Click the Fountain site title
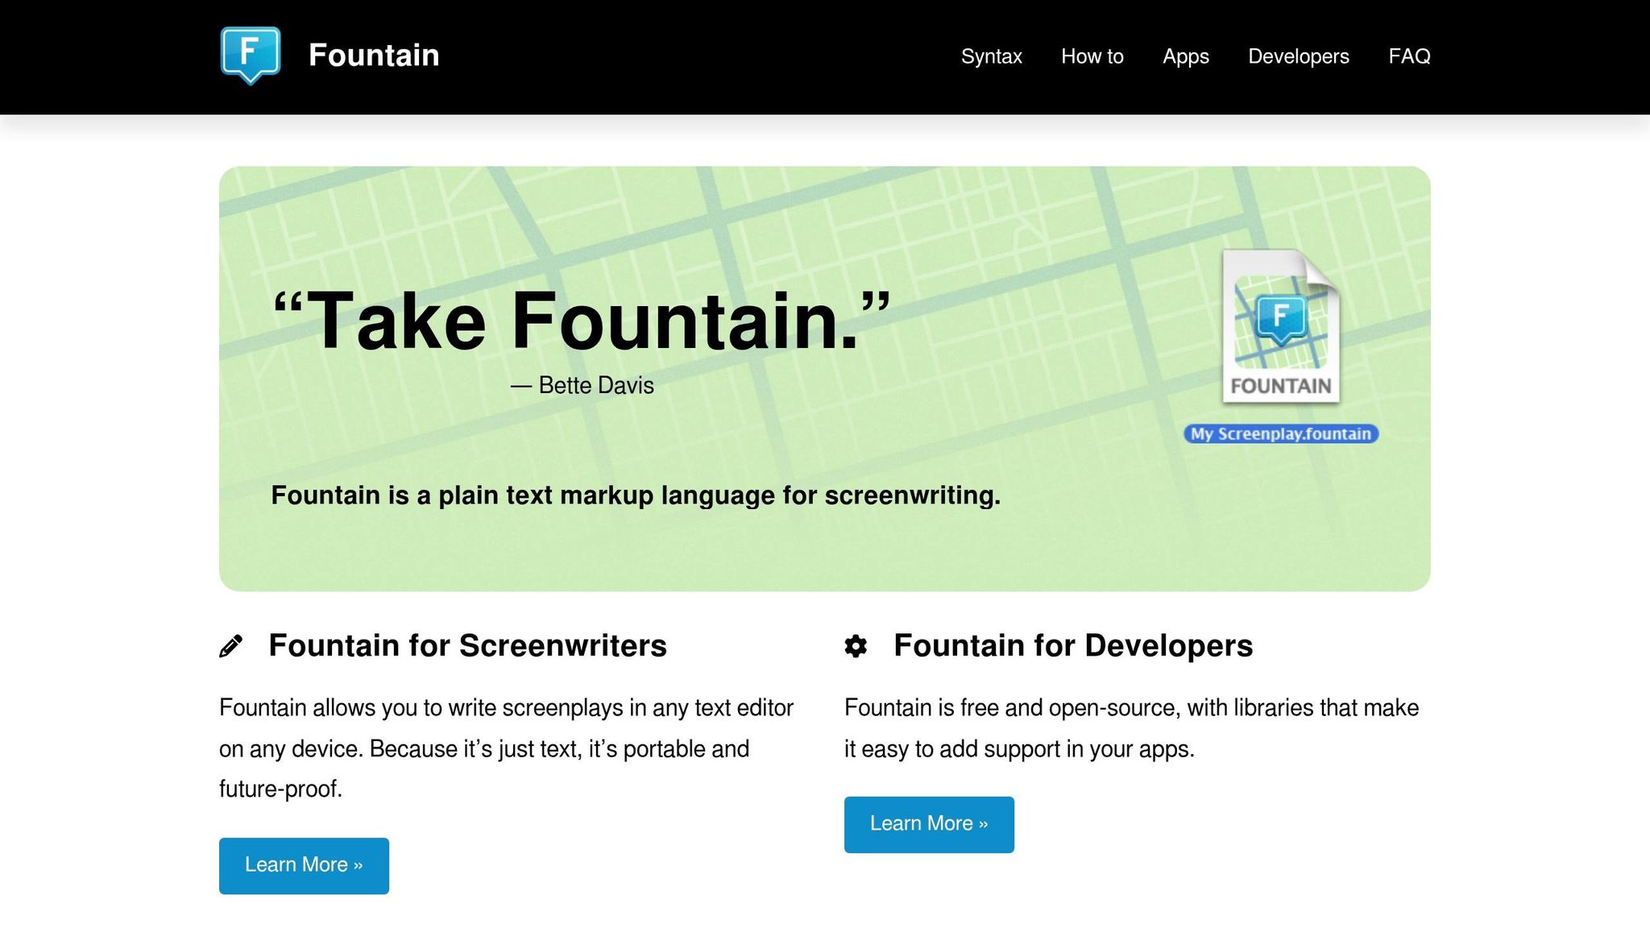 coord(374,56)
